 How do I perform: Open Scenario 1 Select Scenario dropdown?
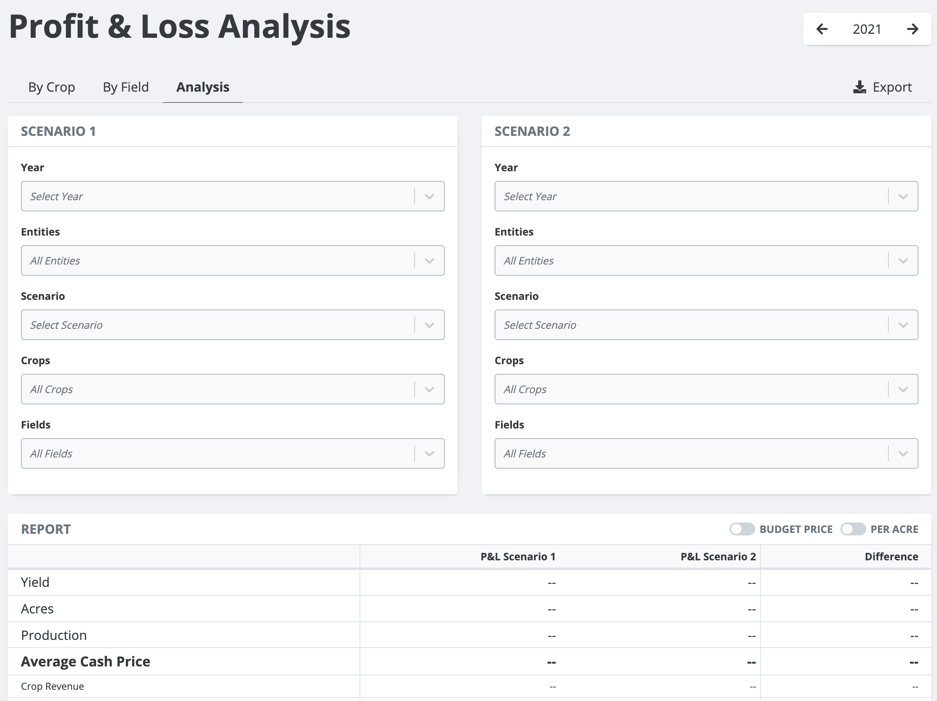[216, 325]
